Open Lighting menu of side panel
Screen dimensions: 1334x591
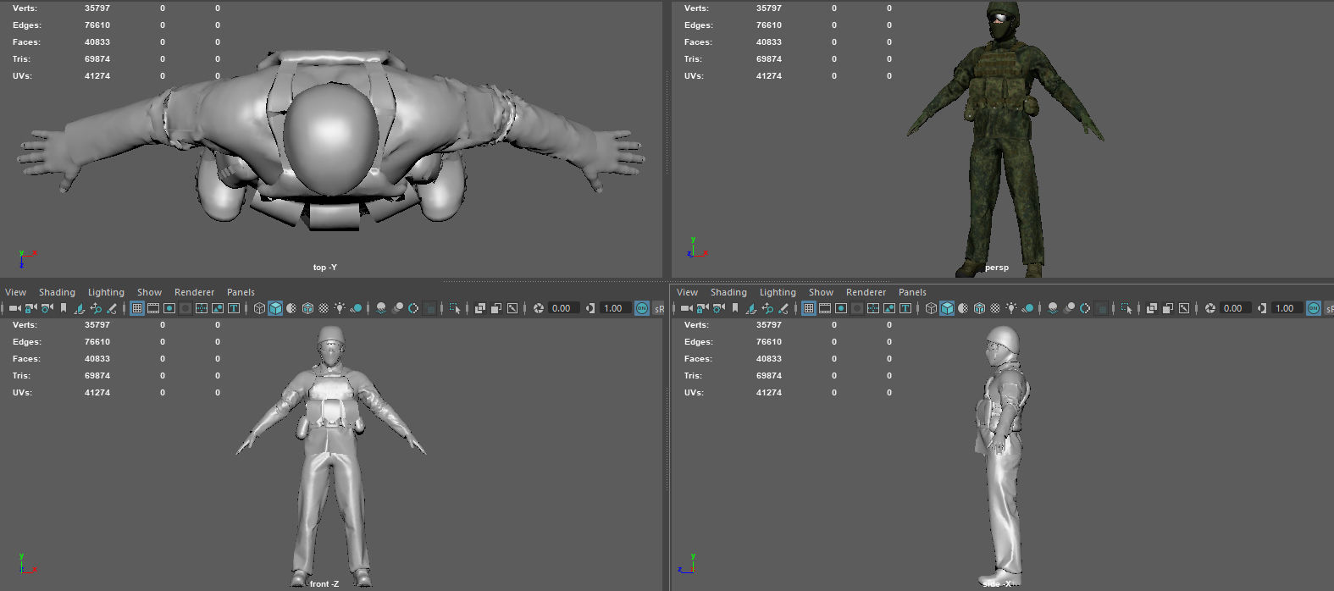click(x=778, y=292)
